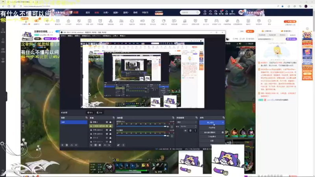Open the scene transition type dropdown
Screen dimensions: 315x177
pyautogui.click(x=187, y=122)
